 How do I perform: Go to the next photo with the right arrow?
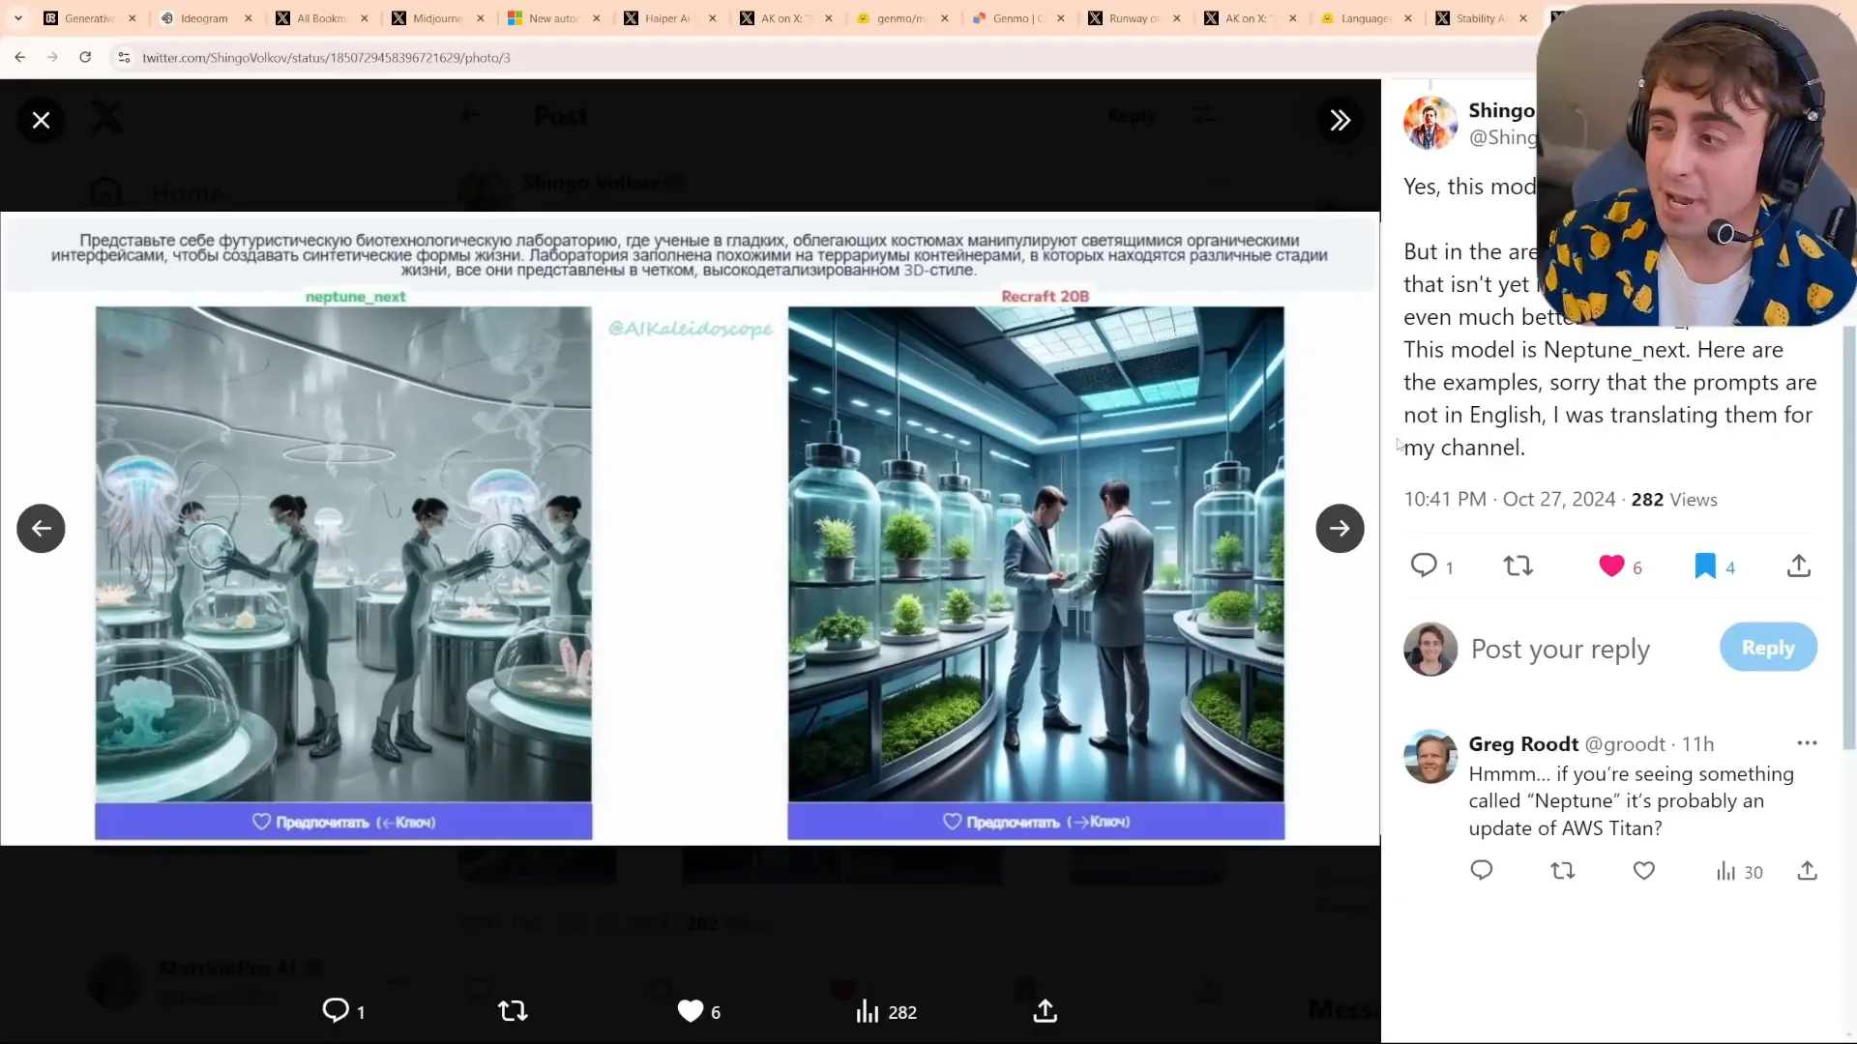(x=1340, y=528)
